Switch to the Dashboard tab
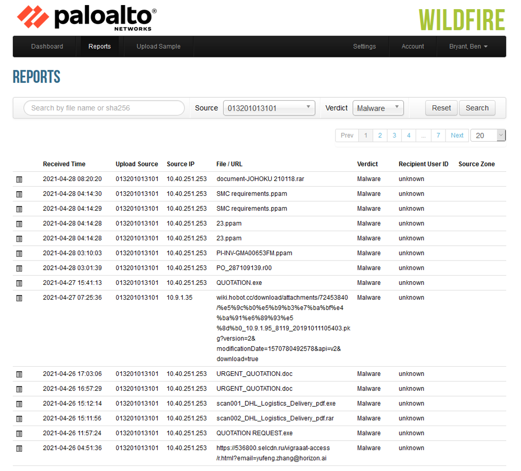The height and width of the screenshot is (471, 521). tap(47, 46)
